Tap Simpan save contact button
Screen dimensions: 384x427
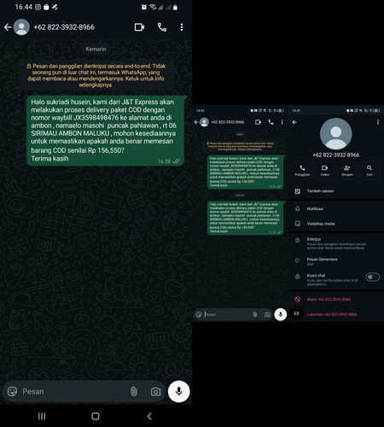coord(347,170)
